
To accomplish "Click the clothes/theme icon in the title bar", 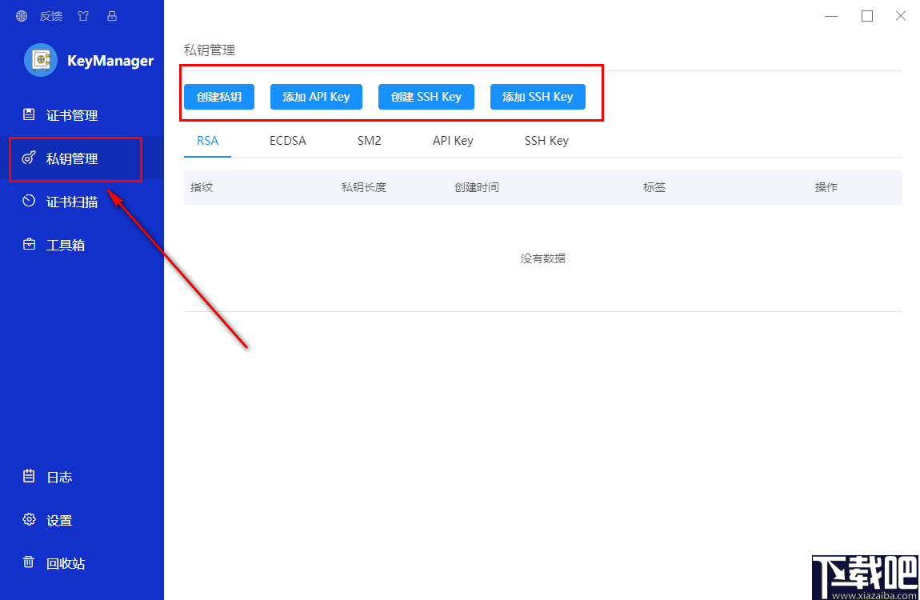I will click(x=82, y=15).
